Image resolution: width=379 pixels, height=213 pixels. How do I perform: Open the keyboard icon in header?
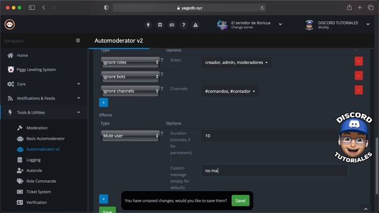click(x=172, y=25)
